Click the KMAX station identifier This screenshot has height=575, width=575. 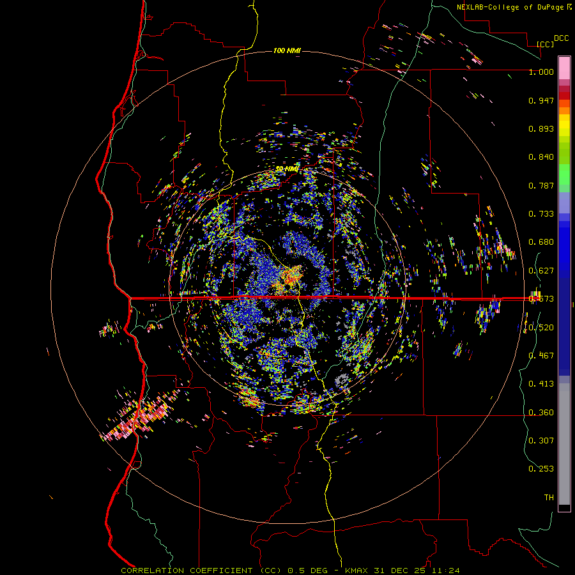358,571
